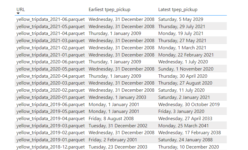248x150 pixels.
Task: Click the Friday, 2 February 2001 cell
Action: pos(113,140)
